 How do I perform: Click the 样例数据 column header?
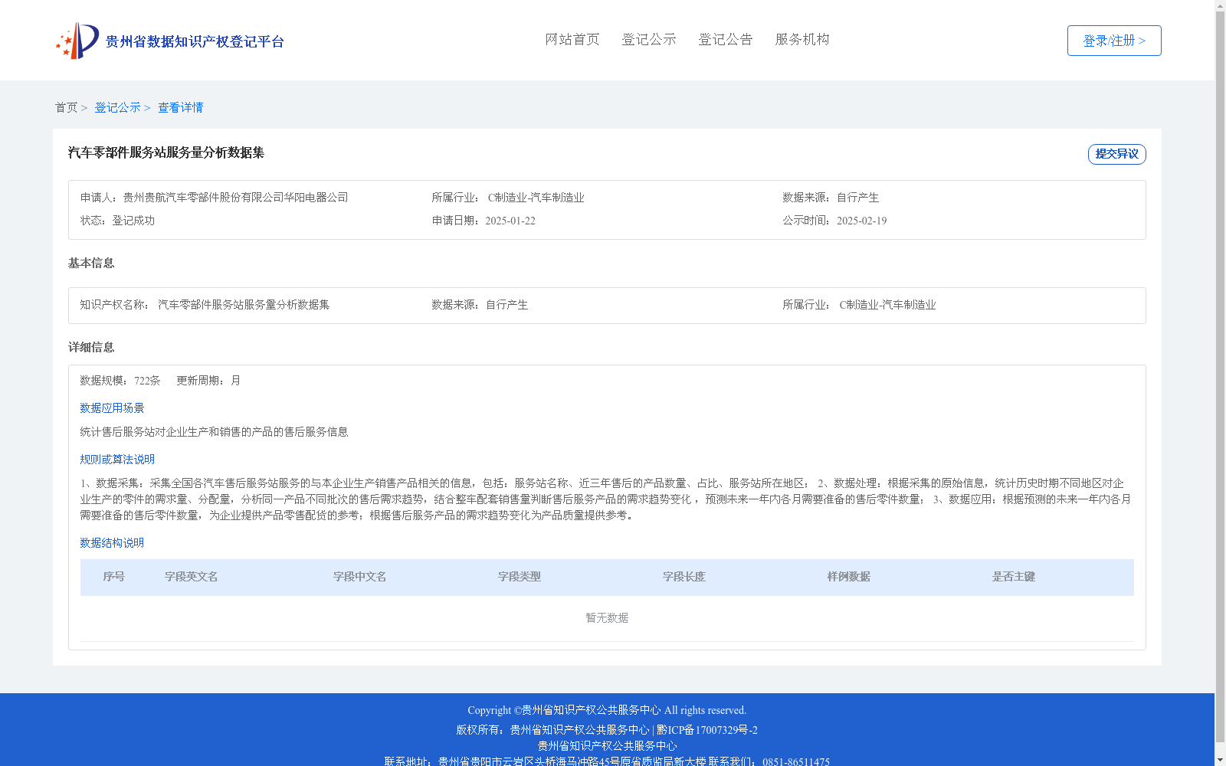click(849, 577)
